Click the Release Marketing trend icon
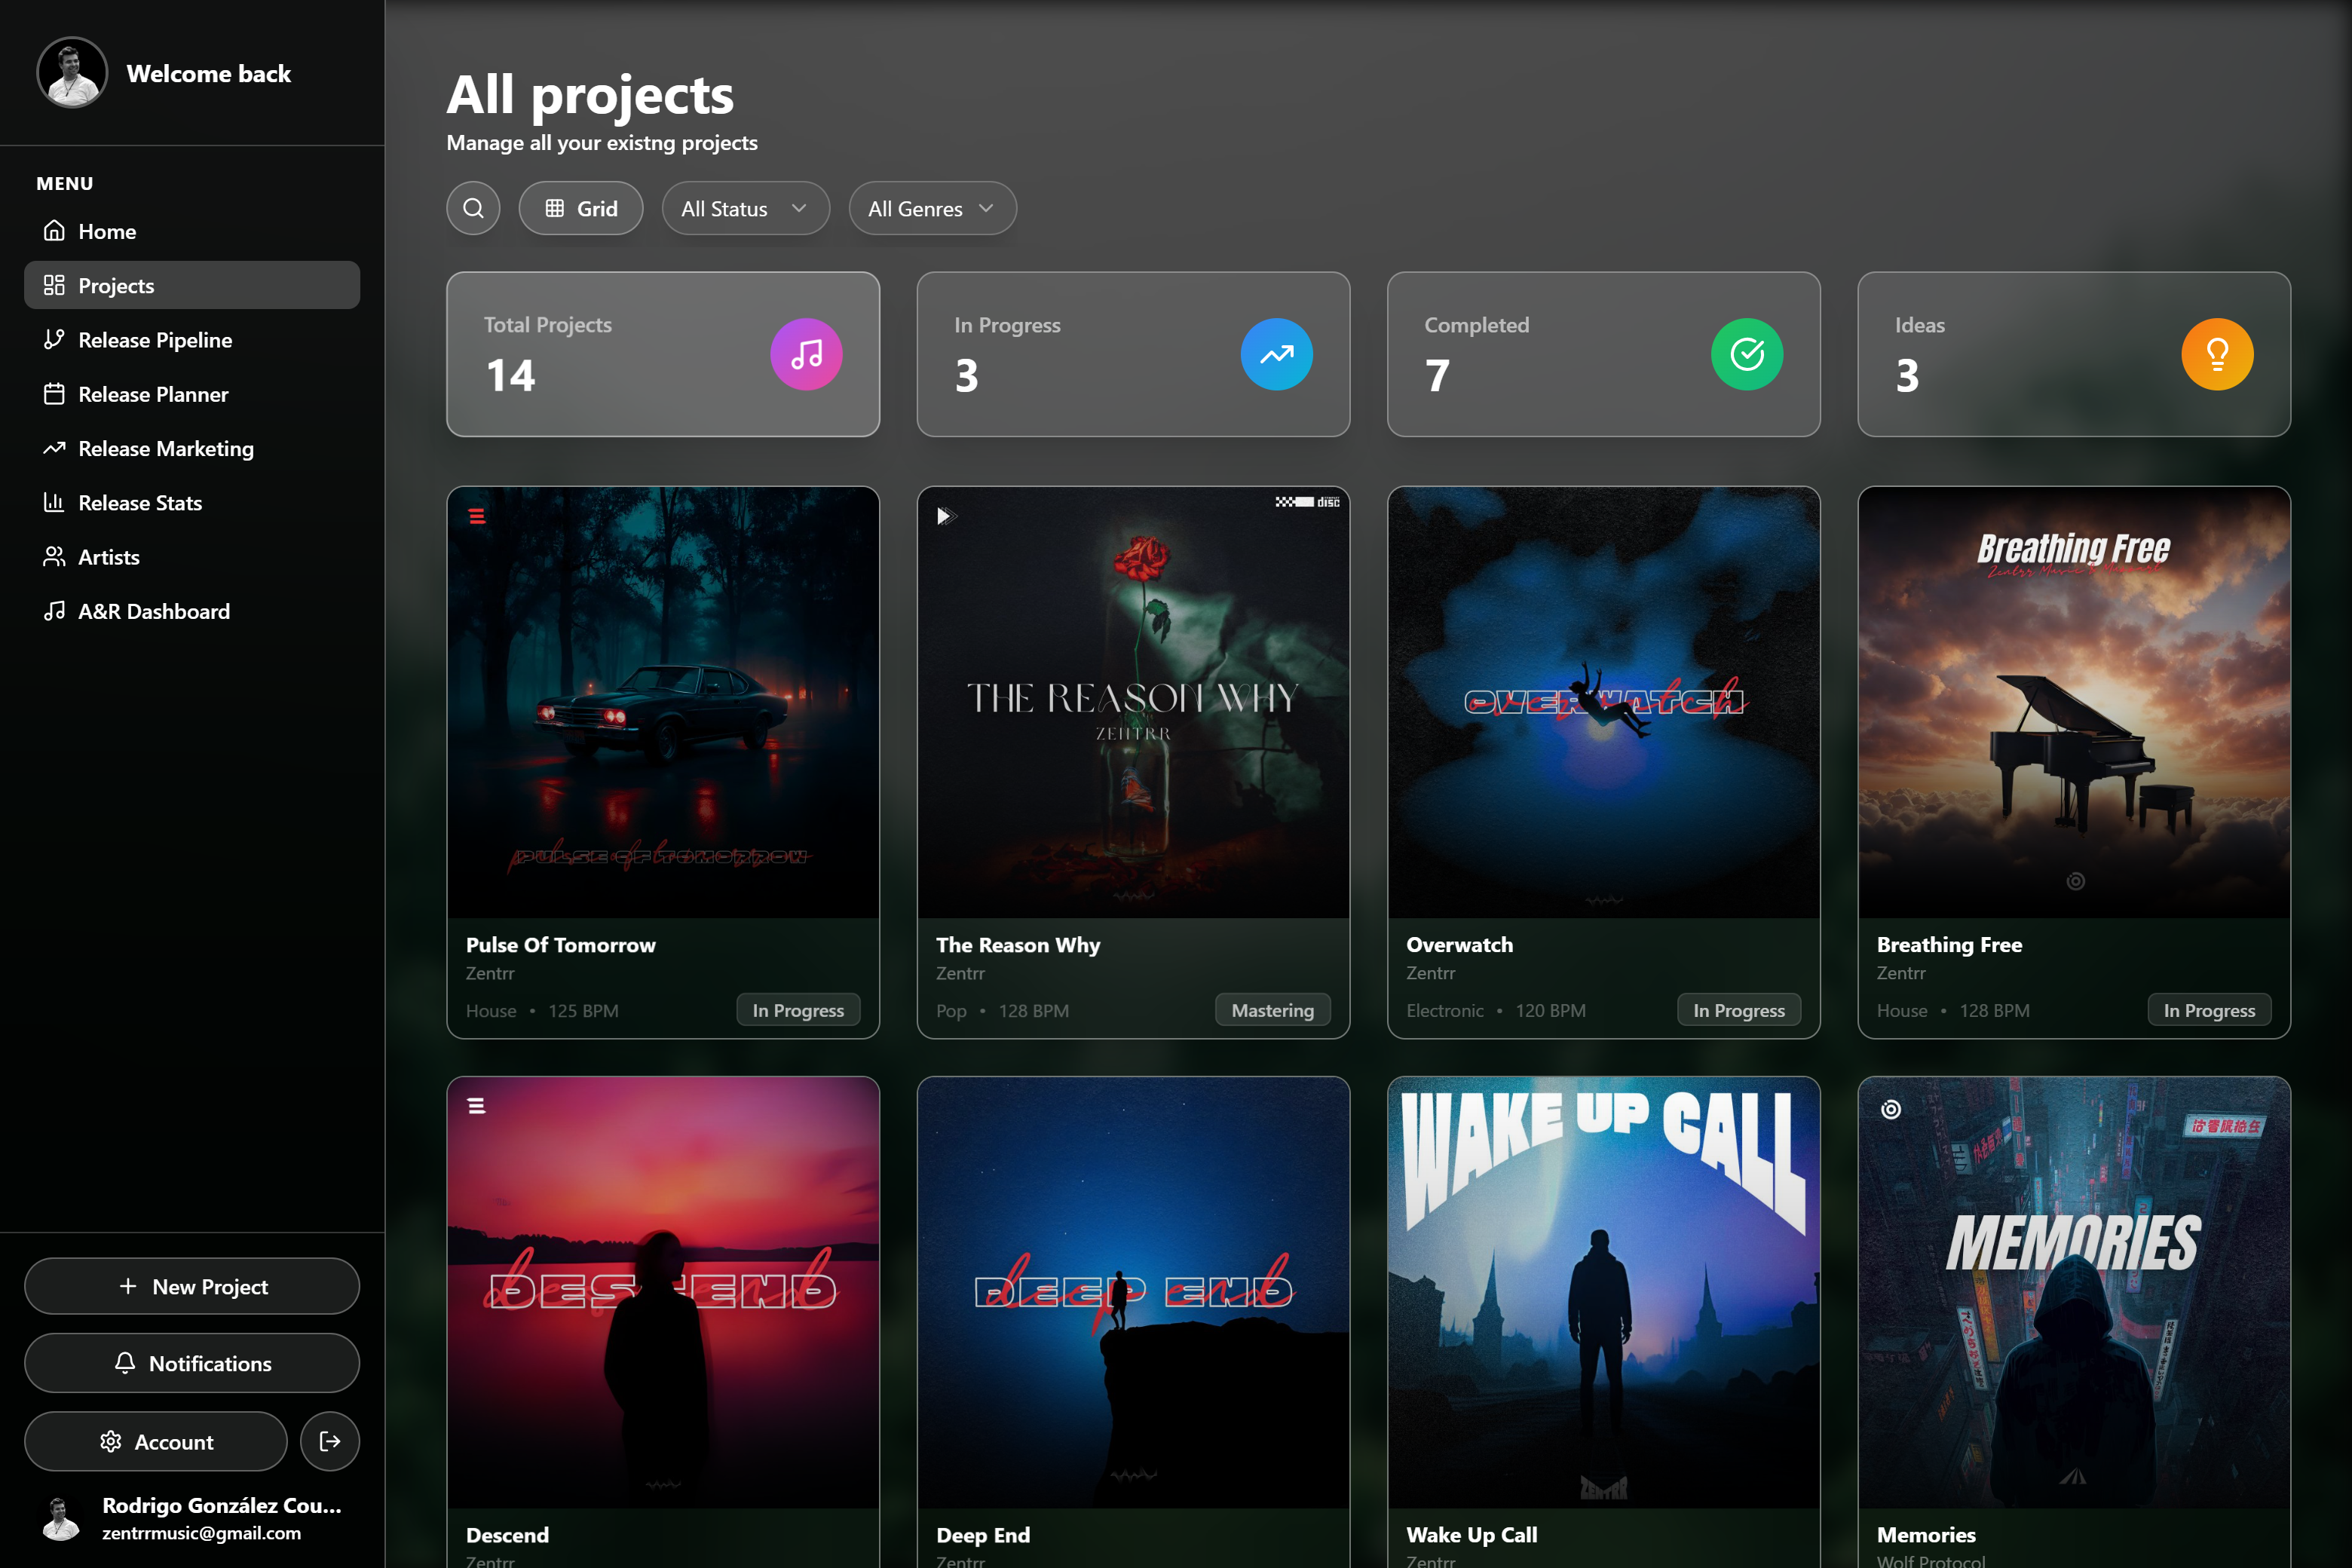 click(x=54, y=448)
